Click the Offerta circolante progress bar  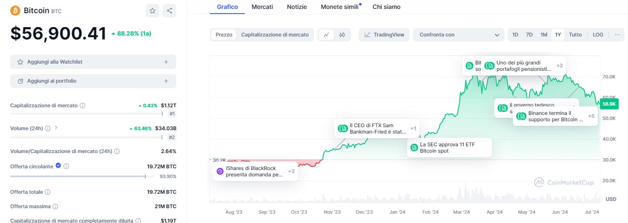coord(77,176)
